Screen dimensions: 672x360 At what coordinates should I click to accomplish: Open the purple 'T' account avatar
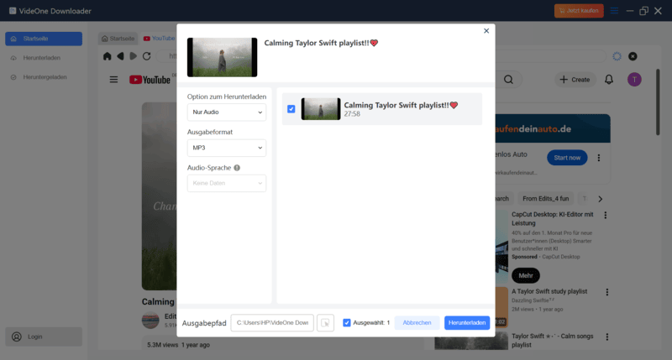coord(634,80)
